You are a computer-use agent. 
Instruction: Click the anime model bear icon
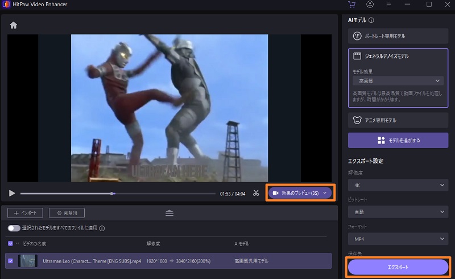tap(357, 120)
